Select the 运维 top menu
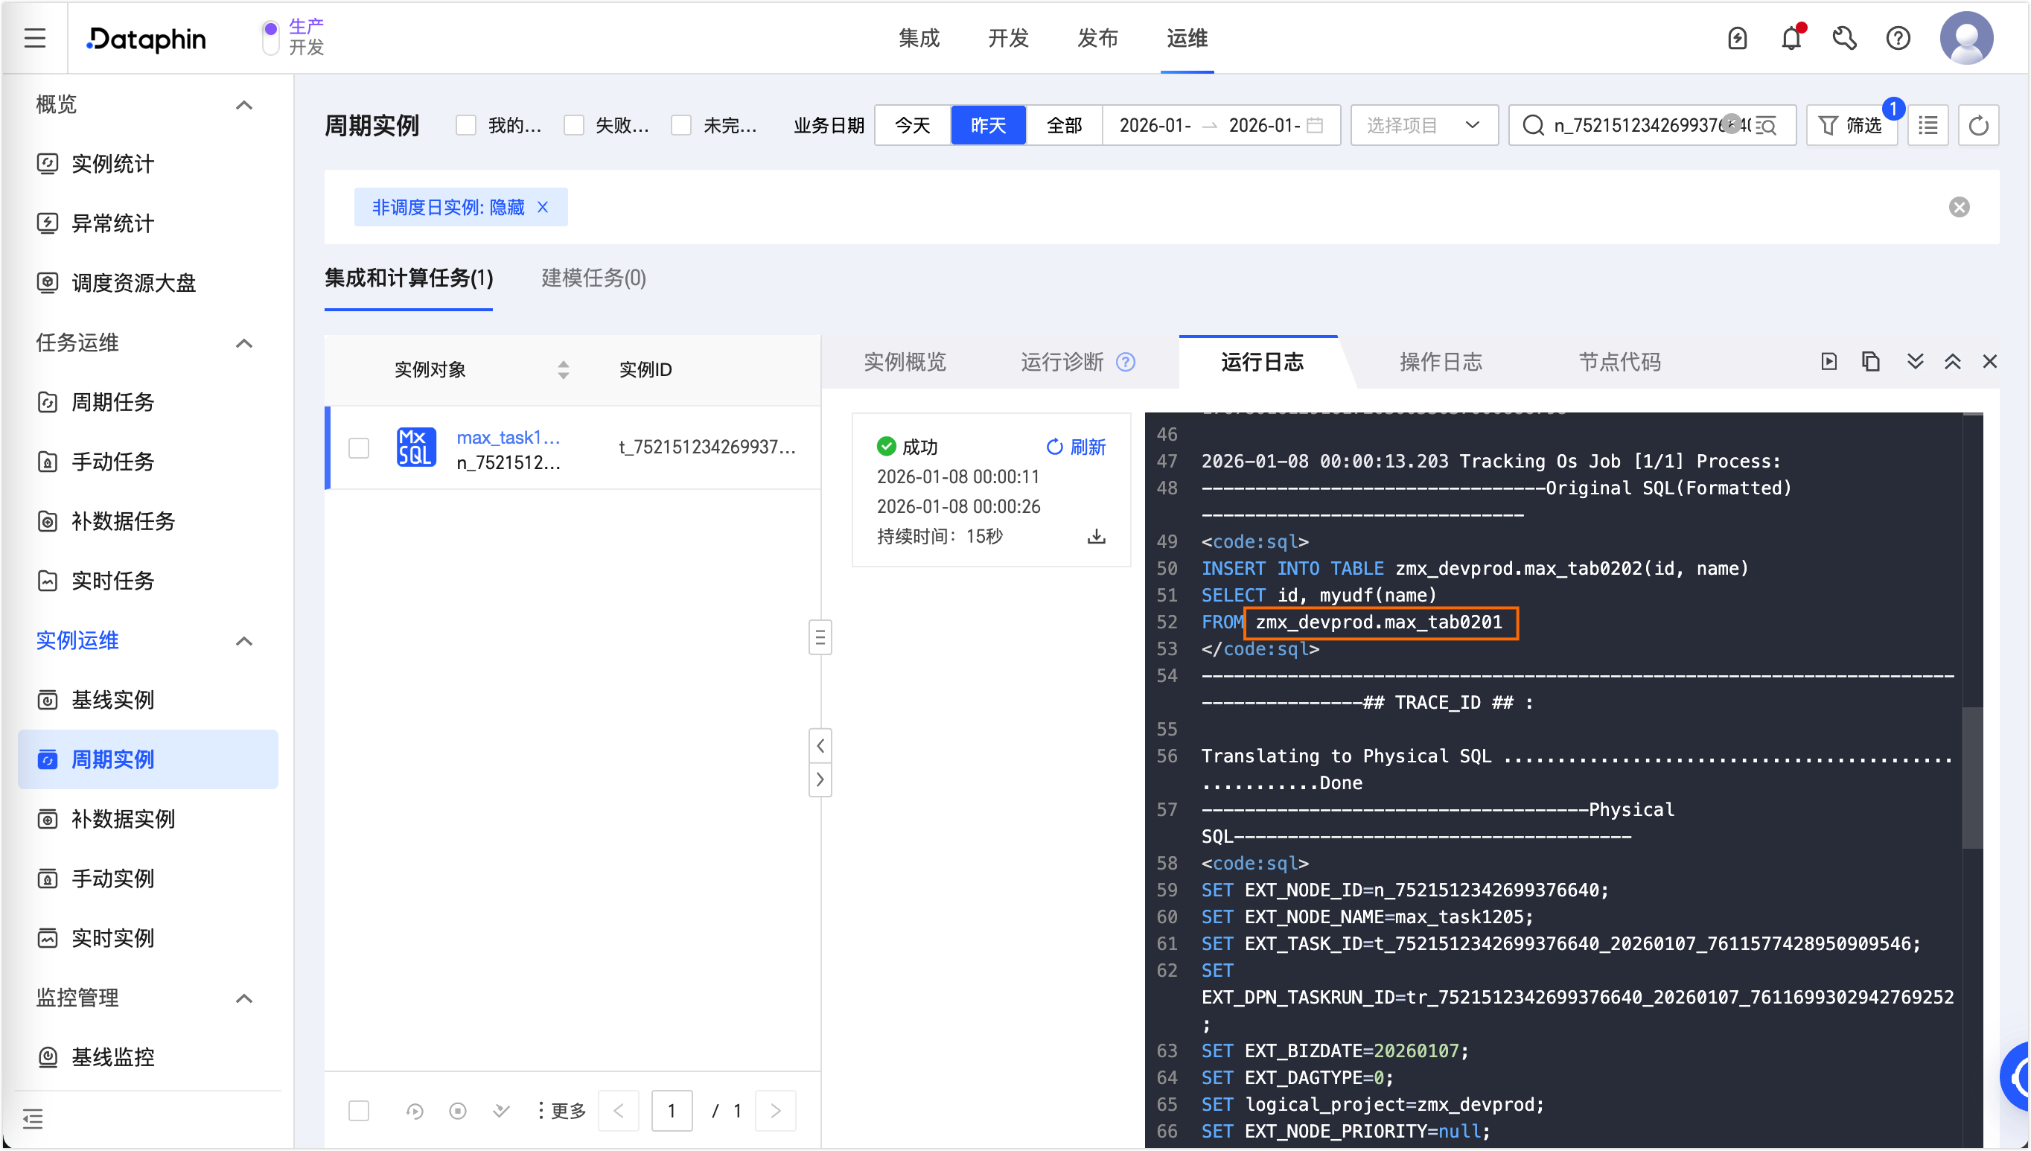This screenshot has width=2031, height=1151. click(x=1186, y=38)
